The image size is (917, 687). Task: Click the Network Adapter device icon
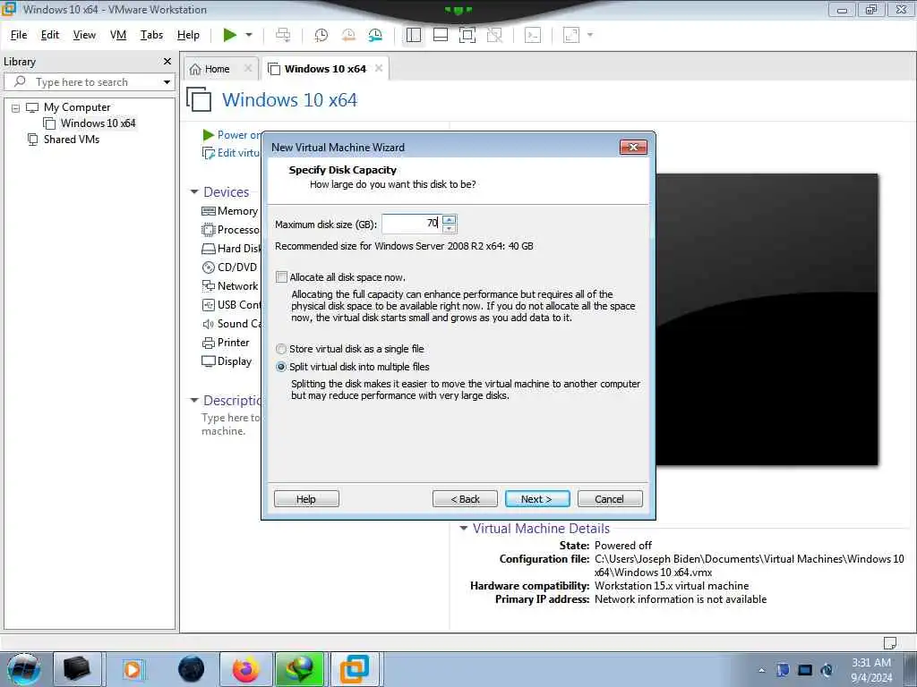point(208,286)
